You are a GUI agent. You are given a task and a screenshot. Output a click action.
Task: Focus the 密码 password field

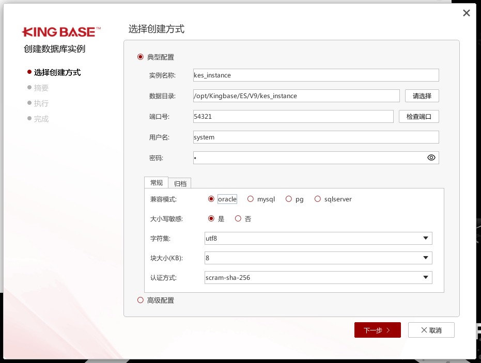(316, 157)
